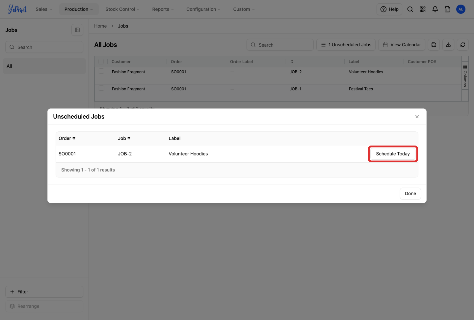Expand the Configuration menu
Image resolution: width=474 pixels, height=320 pixels.
pyautogui.click(x=203, y=9)
